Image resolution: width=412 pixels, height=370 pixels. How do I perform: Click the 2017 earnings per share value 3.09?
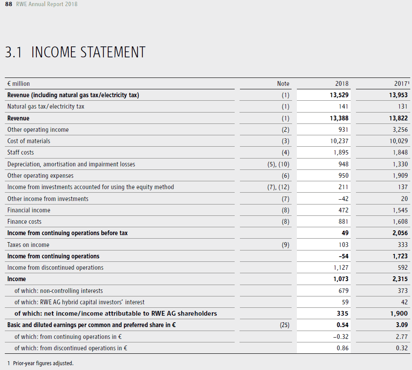[x=401, y=325]
